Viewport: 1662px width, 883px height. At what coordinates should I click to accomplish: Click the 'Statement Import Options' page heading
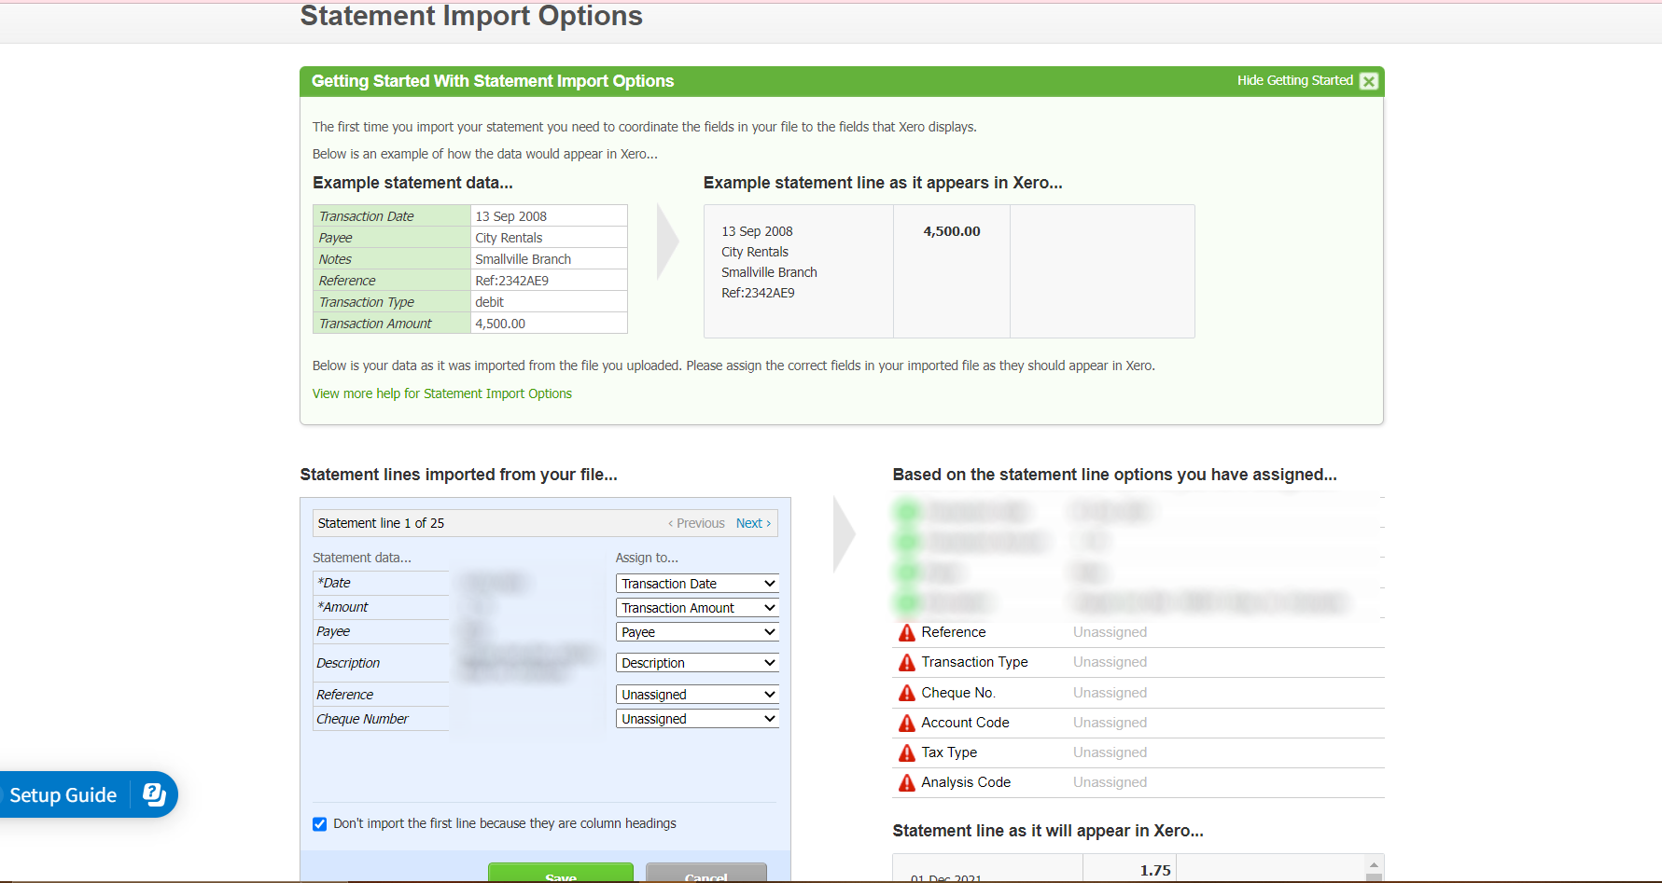click(x=471, y=16)
